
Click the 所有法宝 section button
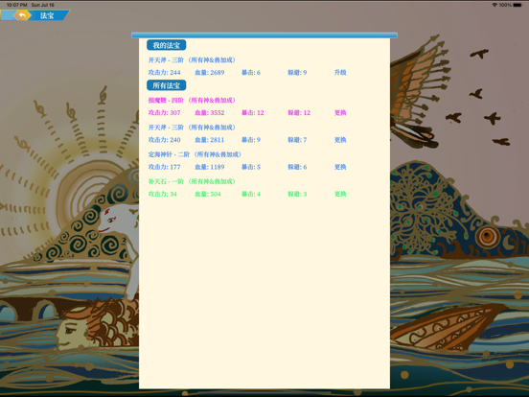(x=167, y=85)
